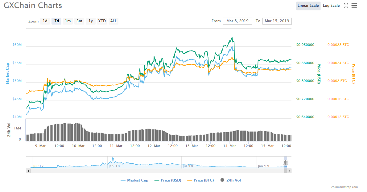
Task: Click the 16M volume axis label
Action: coord(17,128)
